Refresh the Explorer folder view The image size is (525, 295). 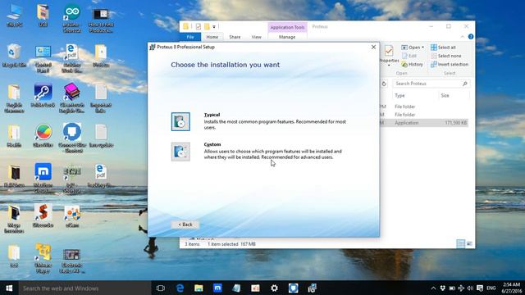(x=384, y=84)
